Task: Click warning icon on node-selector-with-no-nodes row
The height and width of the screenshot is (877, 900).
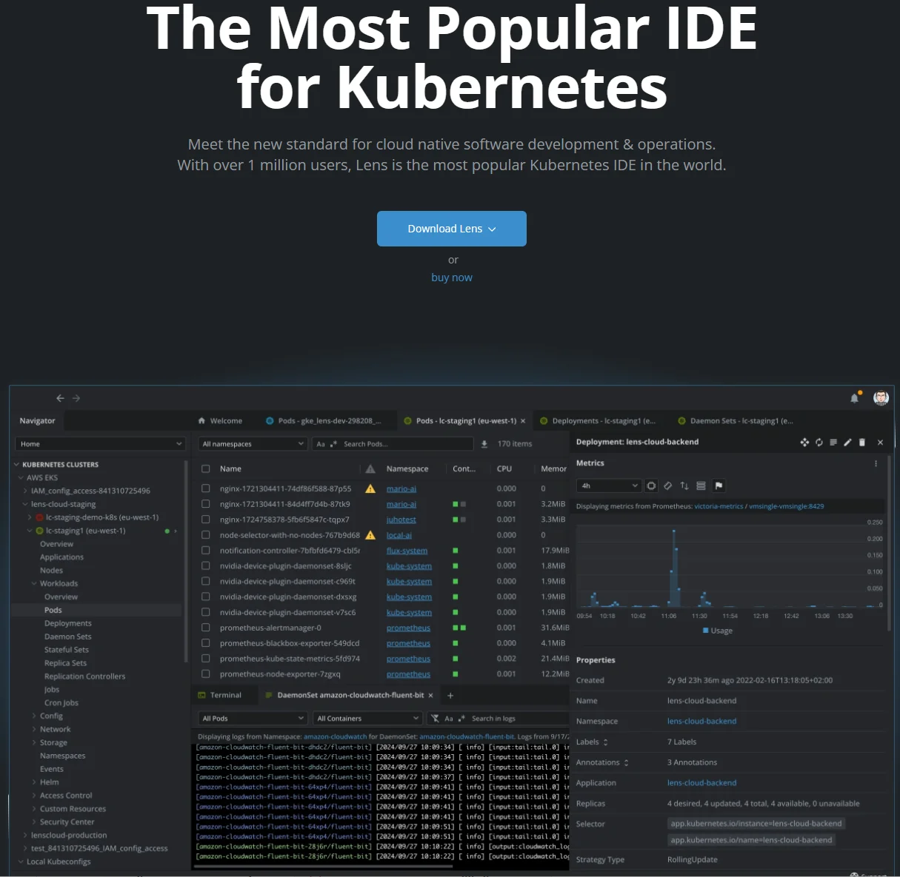Action: click(370, 535)
